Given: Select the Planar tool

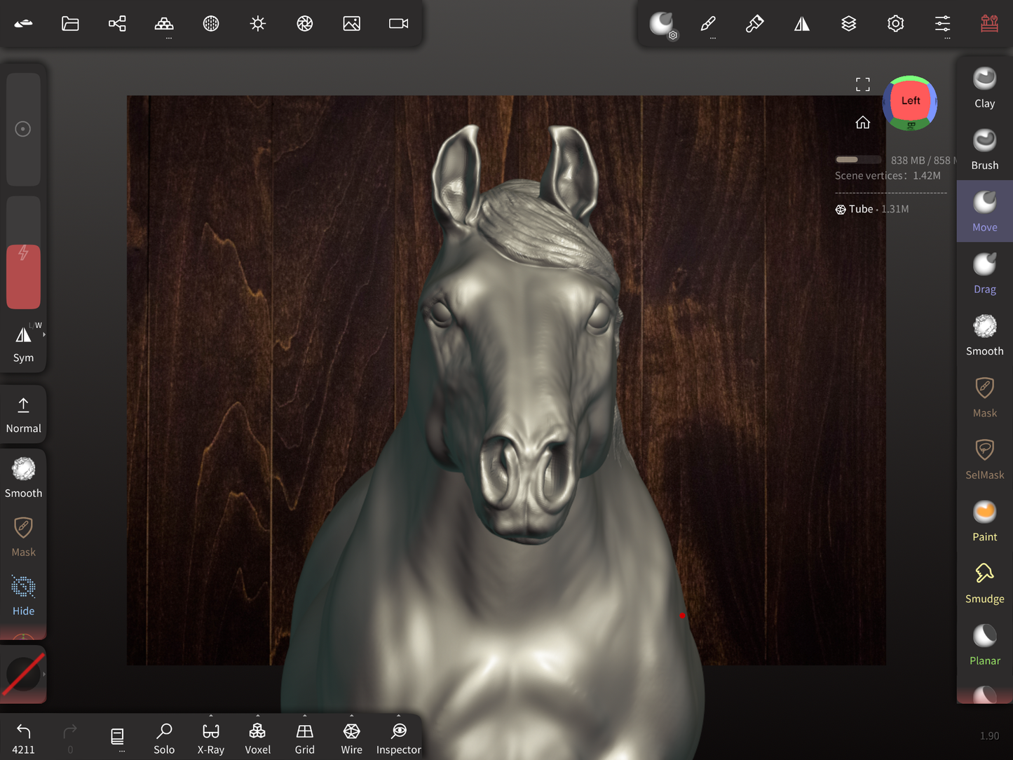Looking at the screenshot, I should pyautogui.click(x=984, y=644).
